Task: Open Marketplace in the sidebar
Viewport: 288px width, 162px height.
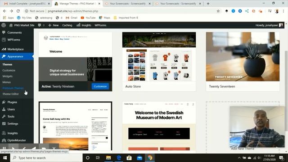Action: 15,49
